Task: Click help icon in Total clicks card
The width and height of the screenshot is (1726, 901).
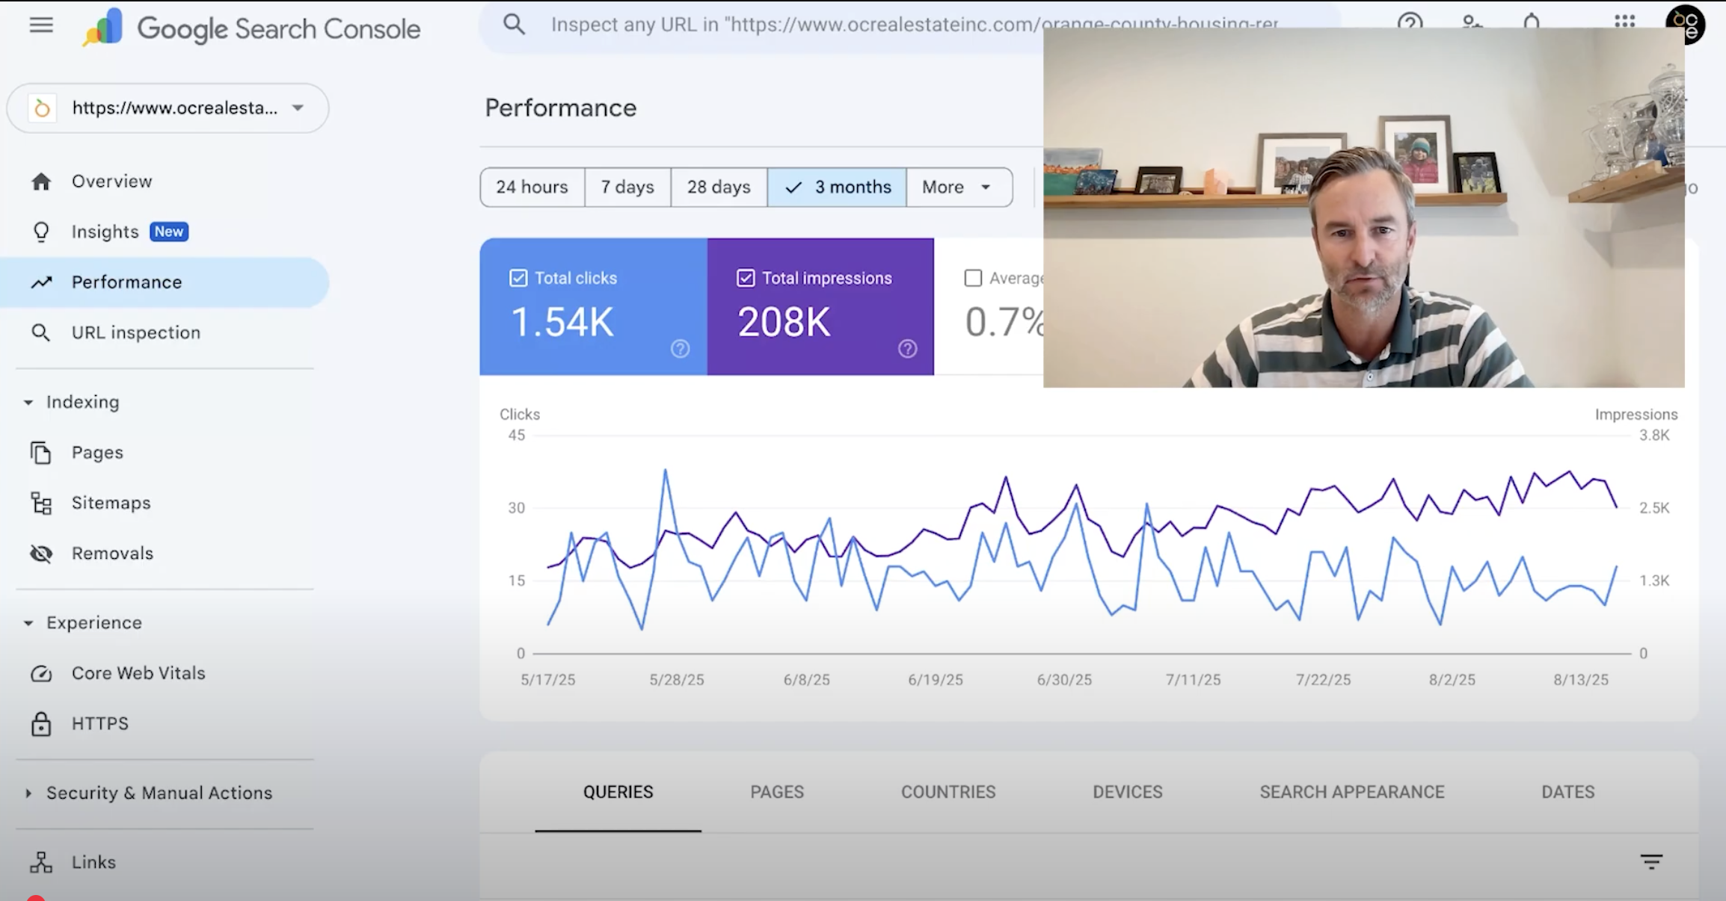Action: click(x=680, y=349)
